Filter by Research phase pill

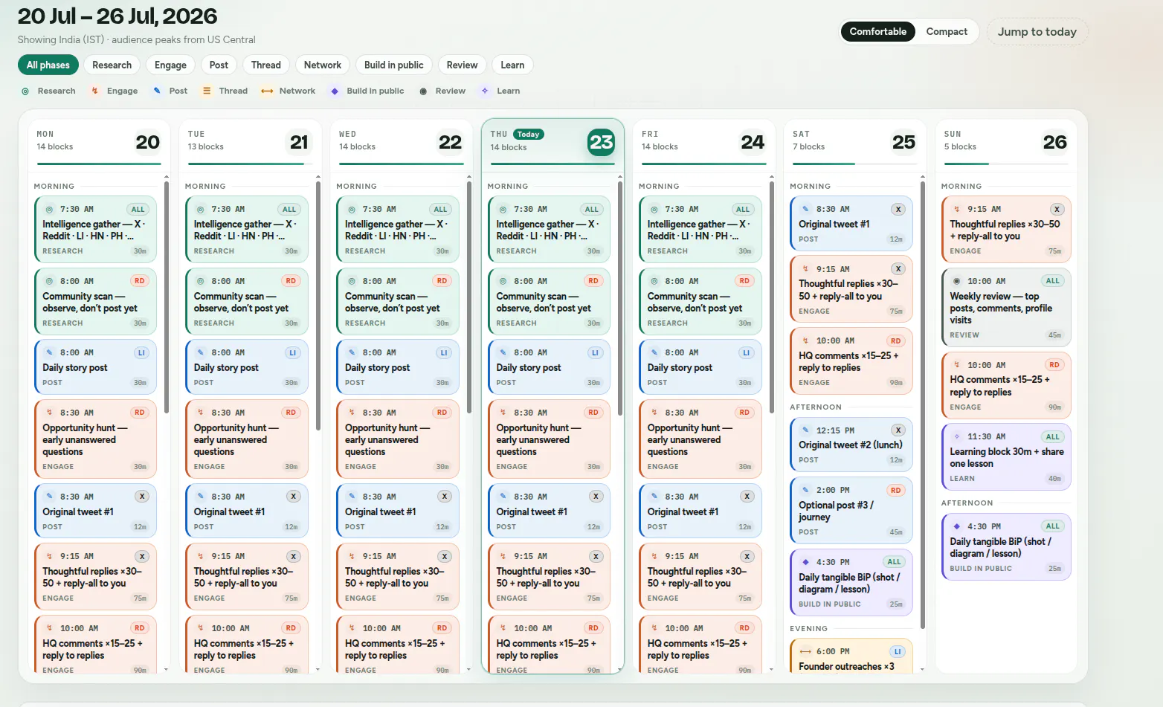tap(112, 65)
